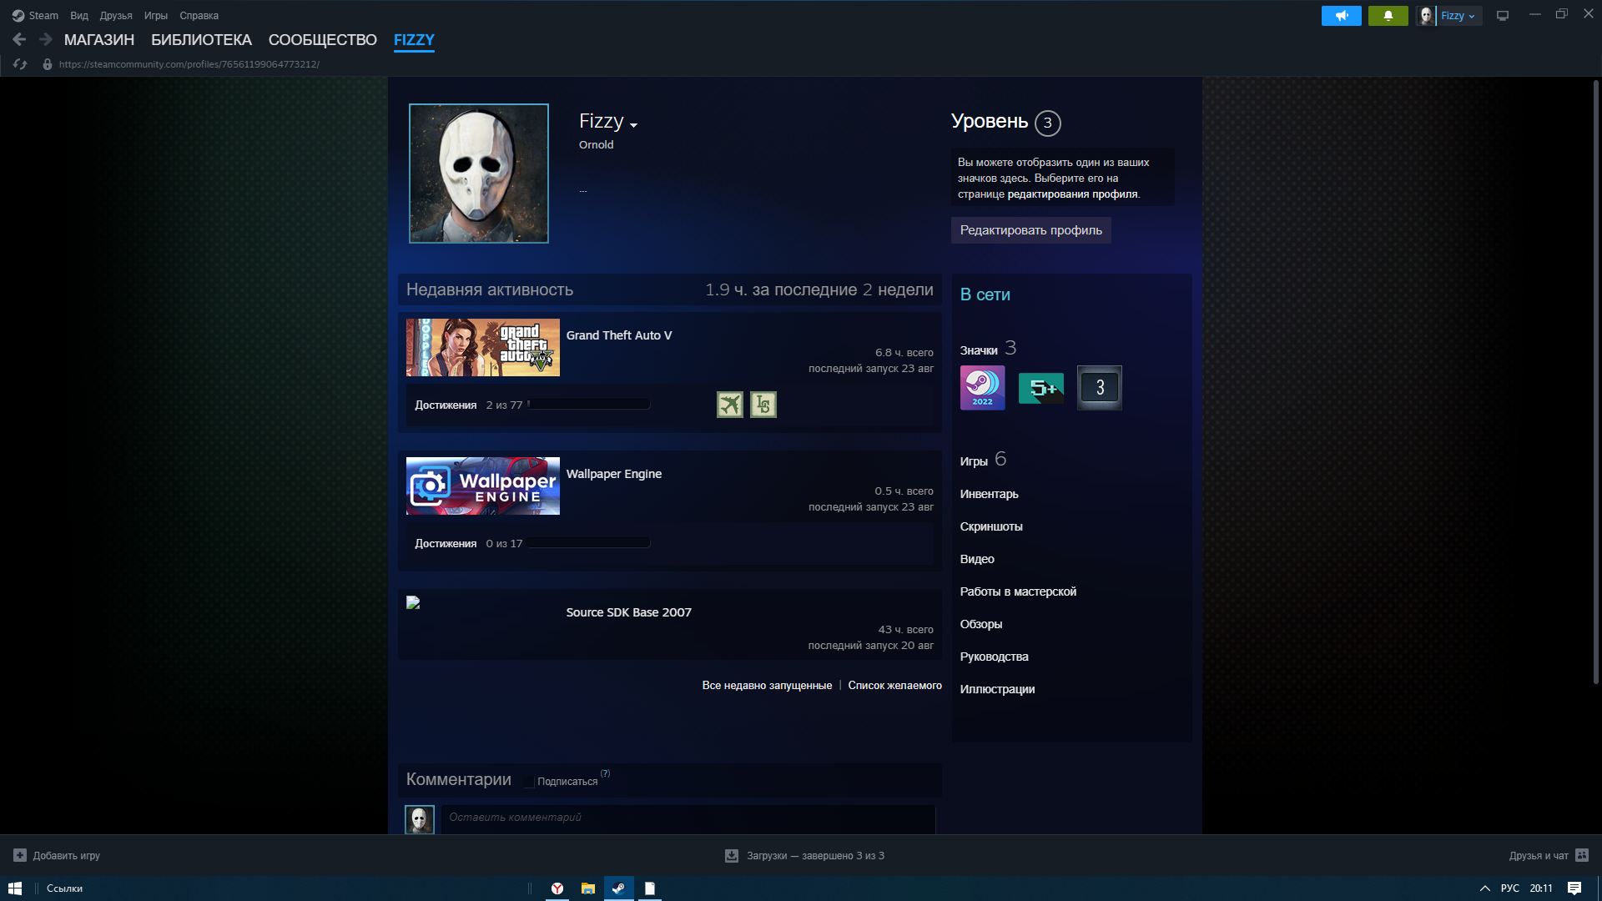The height and width of the screenshot is (901, 1602).
Task: Open Yandex browser in the taskbar
Action: (x=557, y=888)
